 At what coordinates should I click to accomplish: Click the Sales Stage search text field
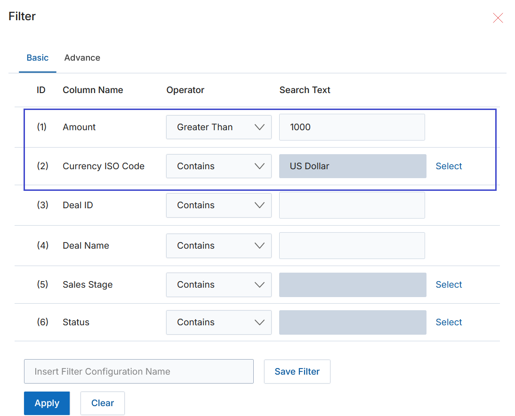click(x=353, y=284)
